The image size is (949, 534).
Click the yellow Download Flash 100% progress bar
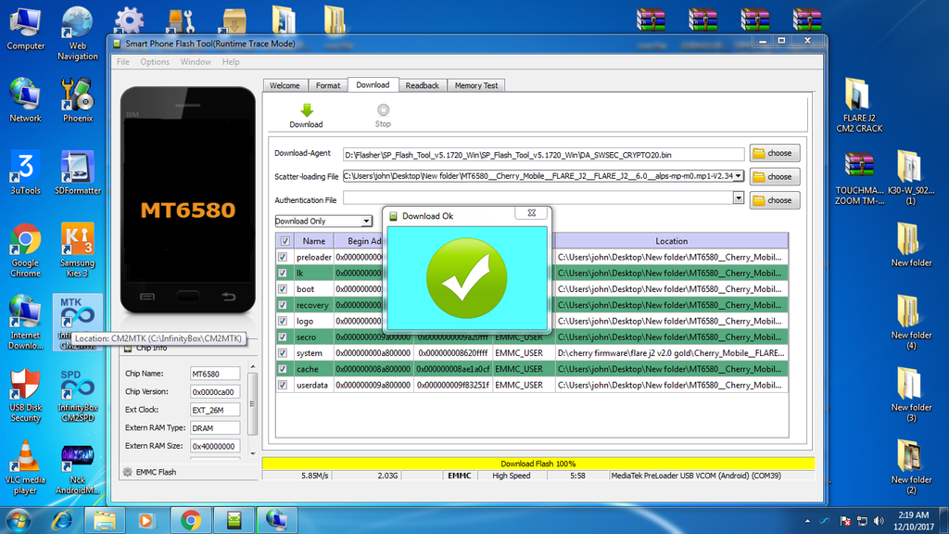coord(538,464)
